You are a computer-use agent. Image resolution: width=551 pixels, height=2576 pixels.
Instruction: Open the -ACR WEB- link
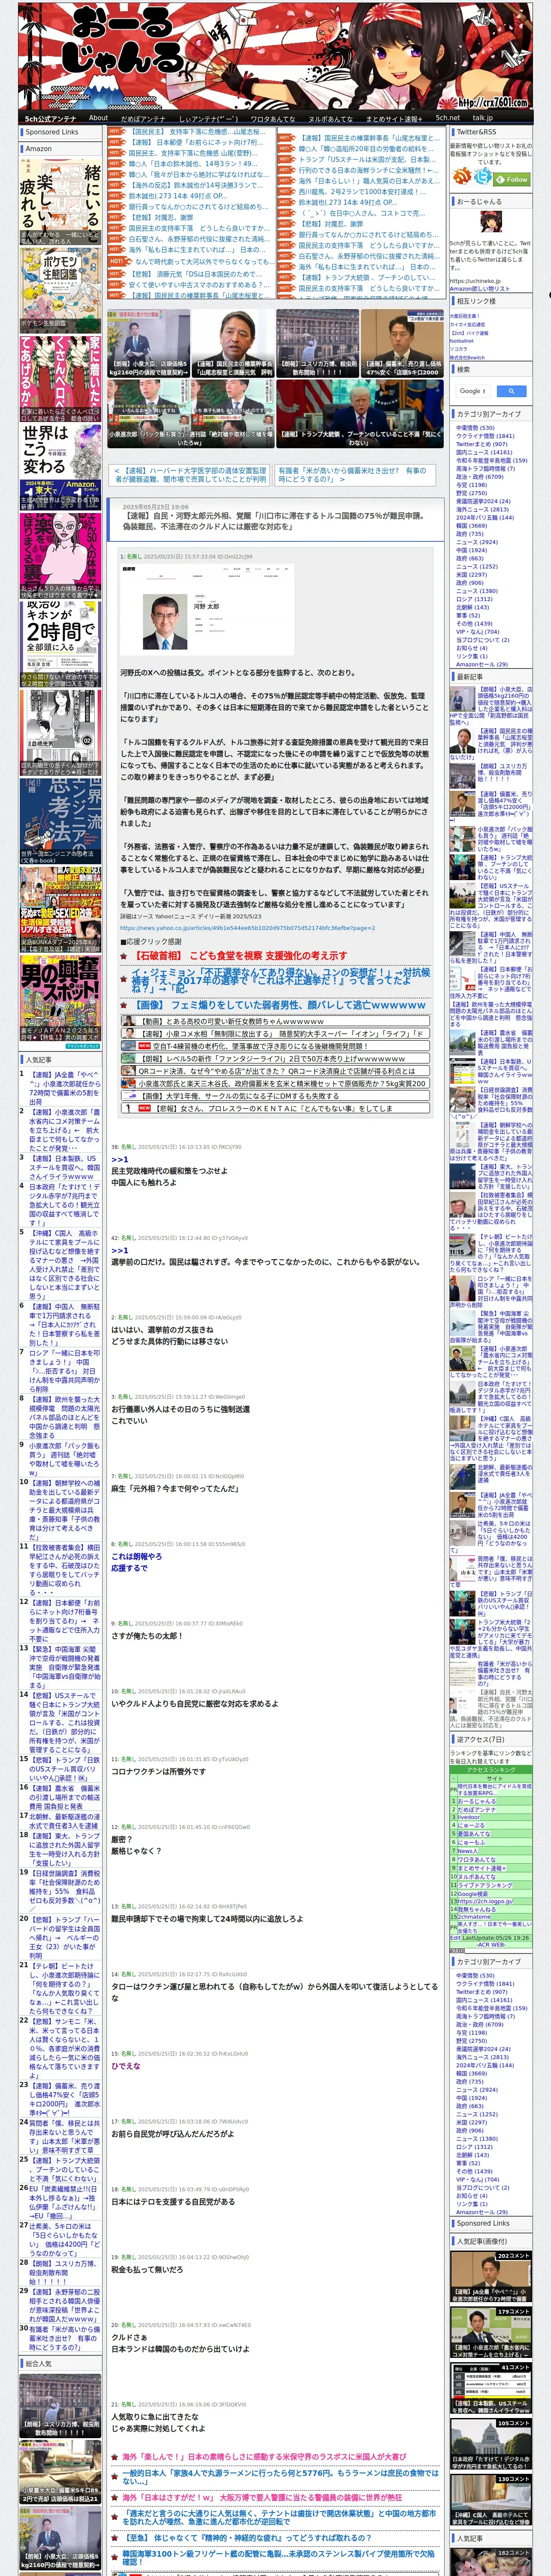pyautogui.click(x=490, y=1945)
